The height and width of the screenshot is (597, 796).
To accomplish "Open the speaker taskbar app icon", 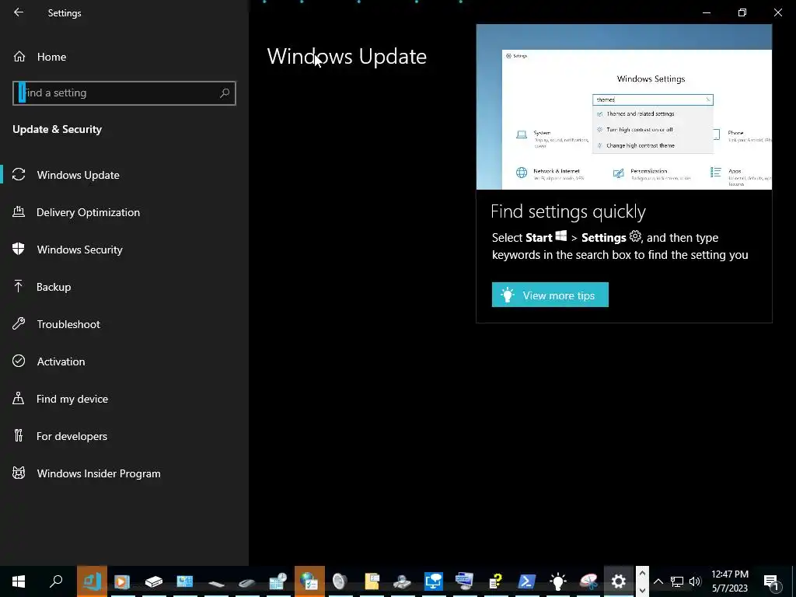I will (340, 581).
